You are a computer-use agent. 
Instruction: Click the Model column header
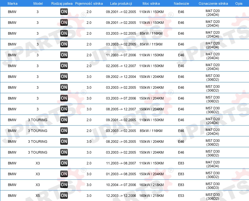38,3
